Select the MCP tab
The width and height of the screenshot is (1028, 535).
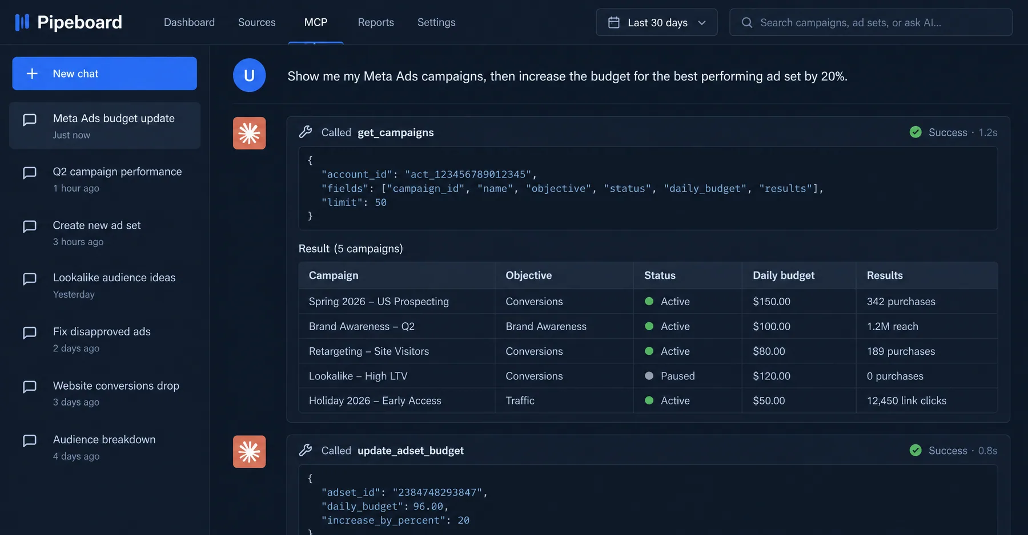click(x=316, y=22)
